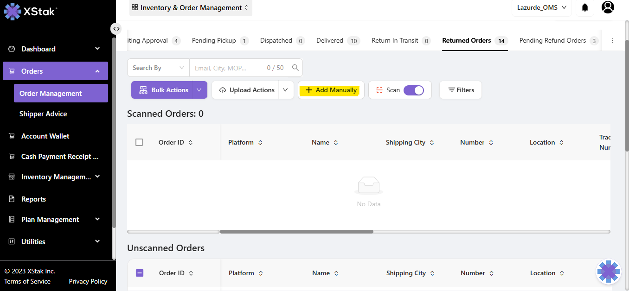Open the XStak floating help widget

[608, 272]
